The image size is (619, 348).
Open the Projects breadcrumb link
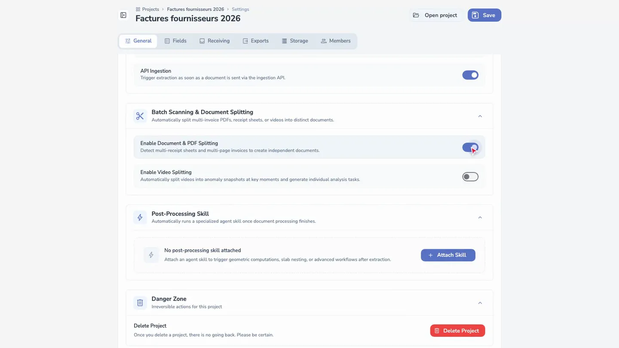click(150, 9)
